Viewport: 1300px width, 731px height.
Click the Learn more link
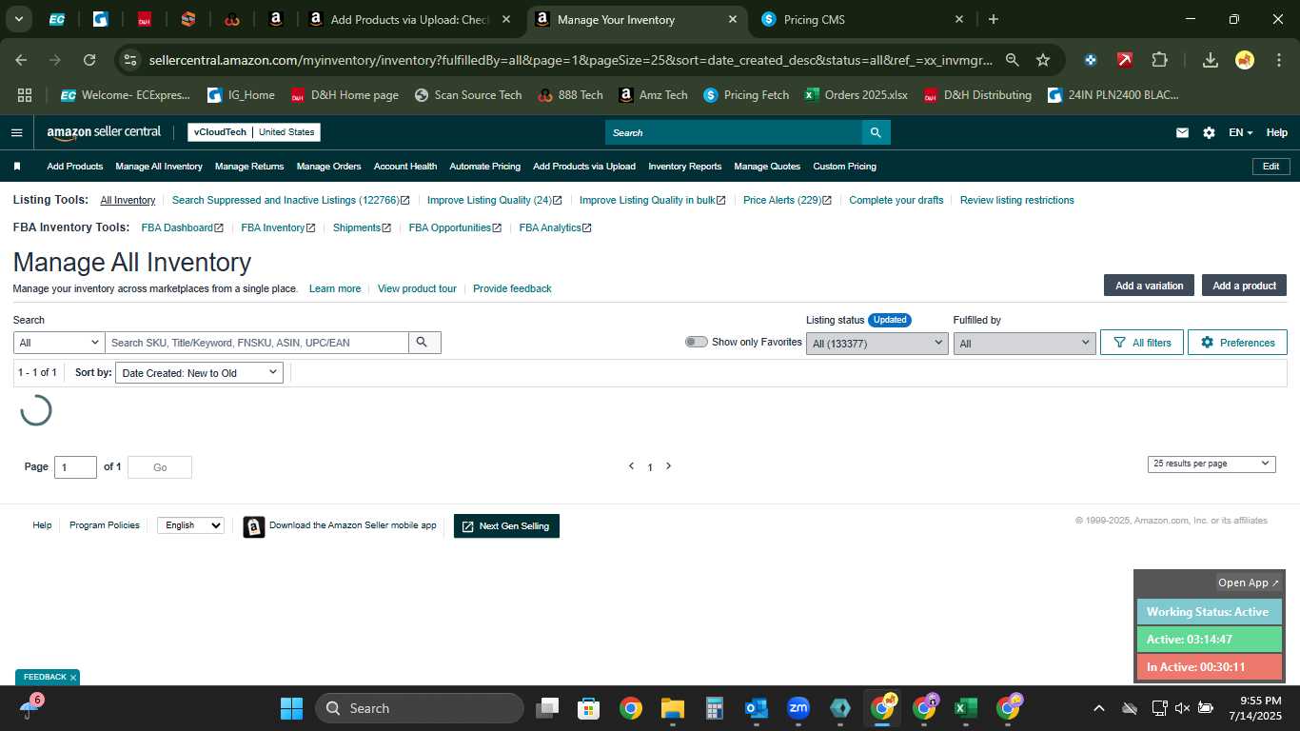(x=335, y=288)
